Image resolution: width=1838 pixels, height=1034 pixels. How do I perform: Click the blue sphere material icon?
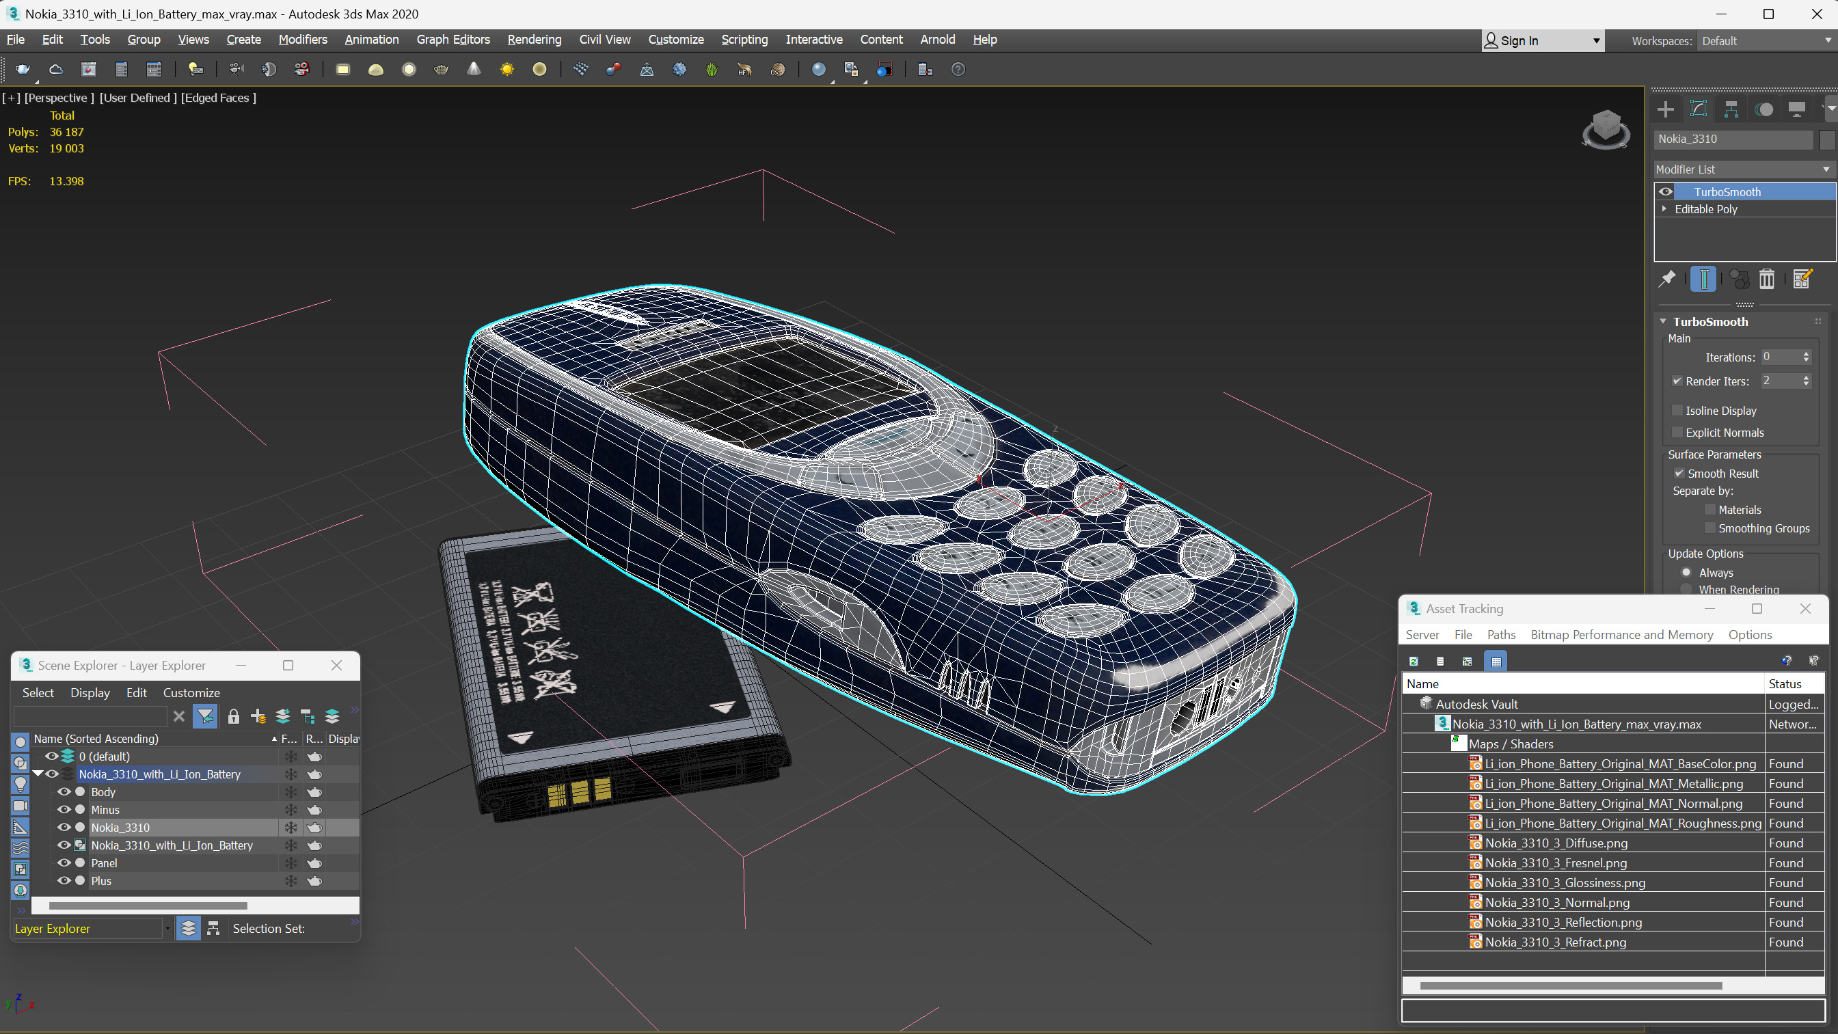tap(818, 69)
